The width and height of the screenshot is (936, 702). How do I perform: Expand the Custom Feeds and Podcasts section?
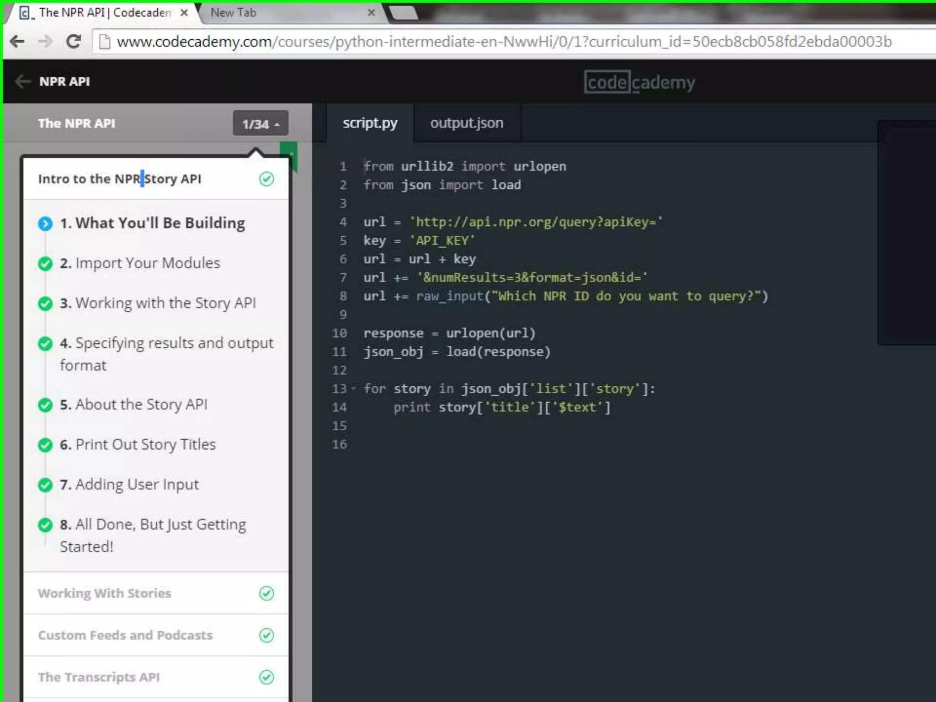pos(156,635)
